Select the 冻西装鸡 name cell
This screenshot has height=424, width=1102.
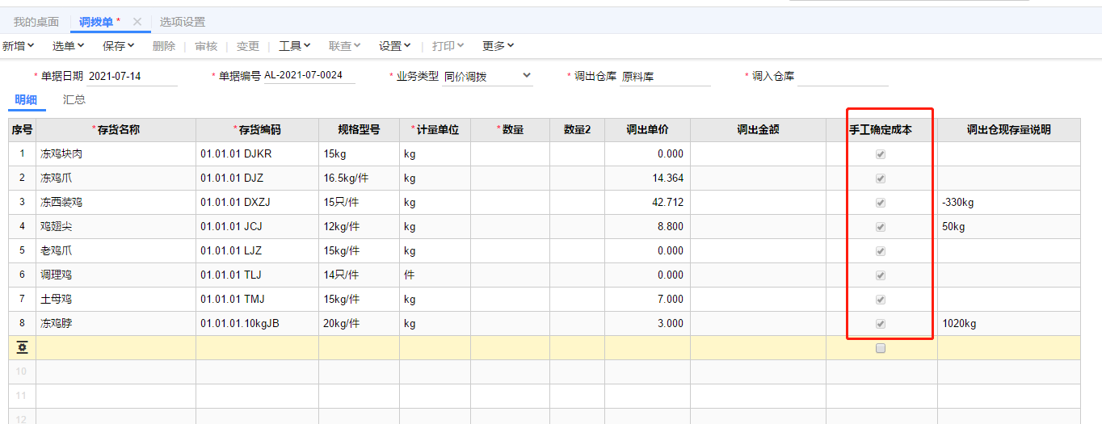[116, 203]
